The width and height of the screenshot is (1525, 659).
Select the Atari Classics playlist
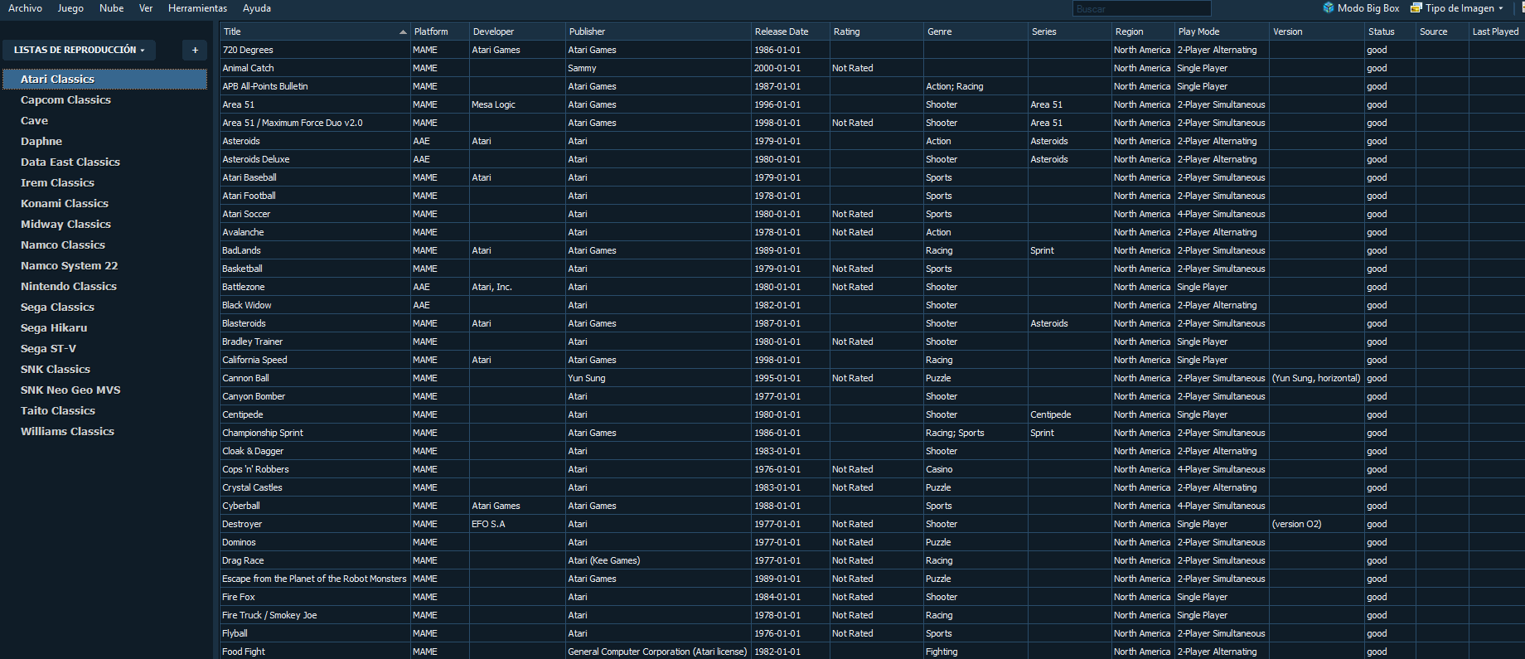104,79
